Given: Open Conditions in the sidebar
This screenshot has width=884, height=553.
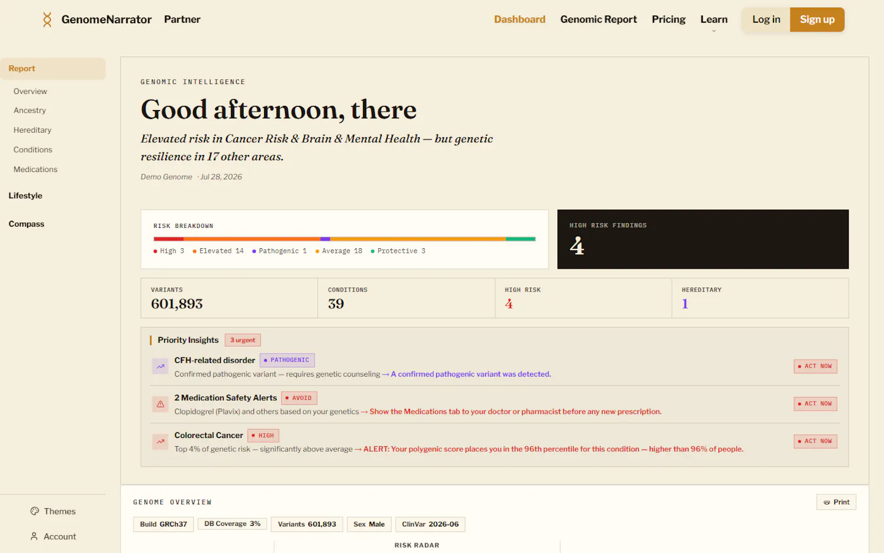Looking at the screenshot, I should tap(33, 150).
